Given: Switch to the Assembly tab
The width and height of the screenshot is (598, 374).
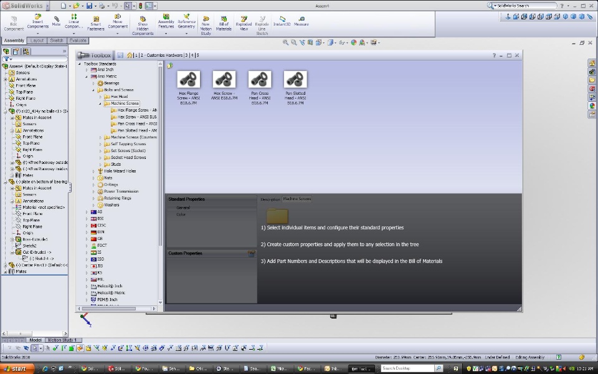Looking at the screenshot, I should (14, 41).
